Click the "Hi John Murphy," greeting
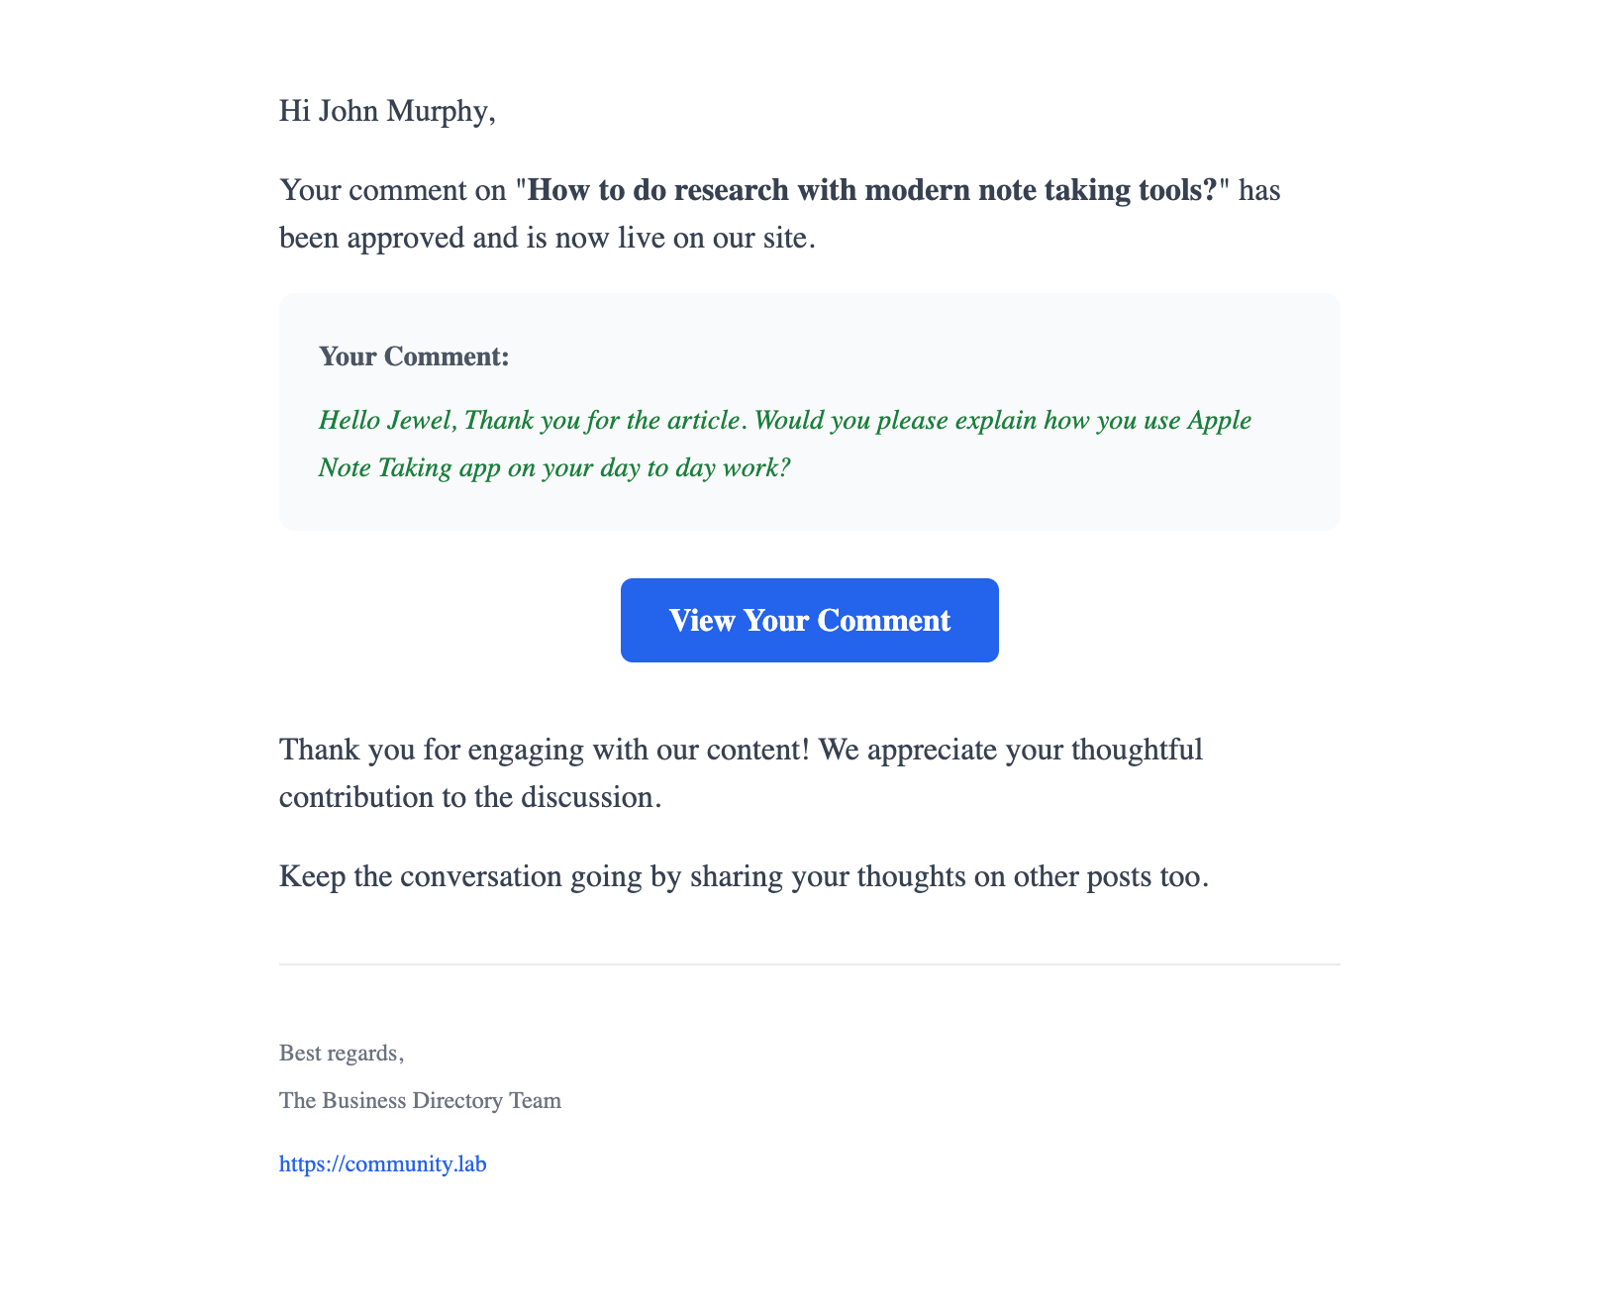 387,111
